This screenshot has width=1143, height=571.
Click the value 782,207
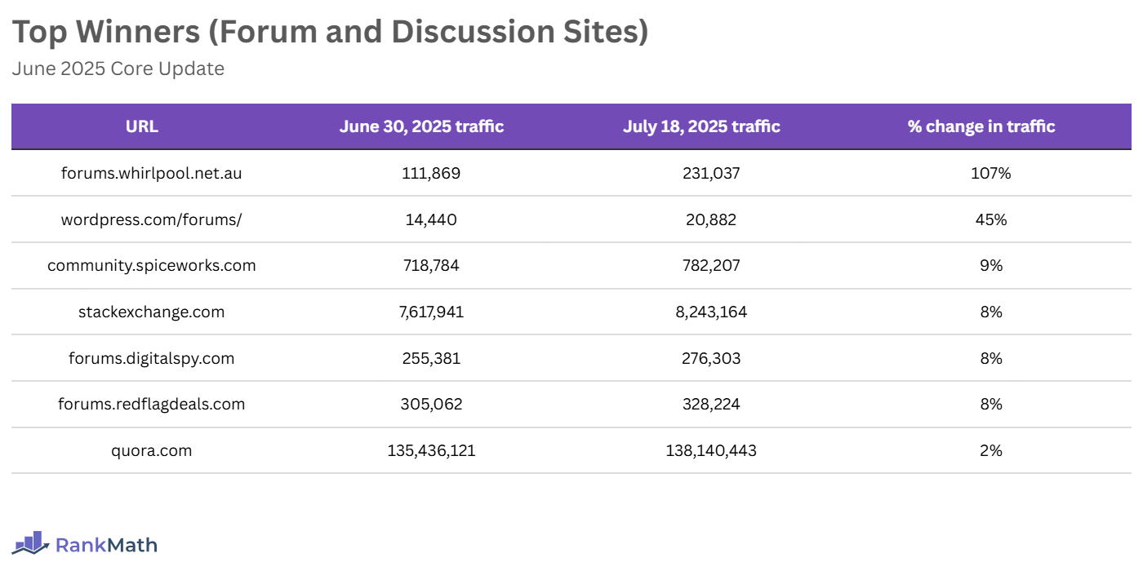coord(711,265)
